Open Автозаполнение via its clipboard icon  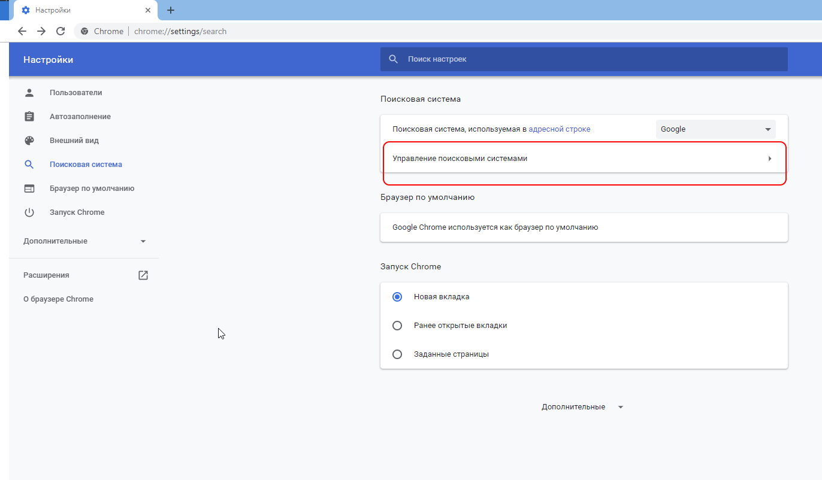[x=29, y=116]
